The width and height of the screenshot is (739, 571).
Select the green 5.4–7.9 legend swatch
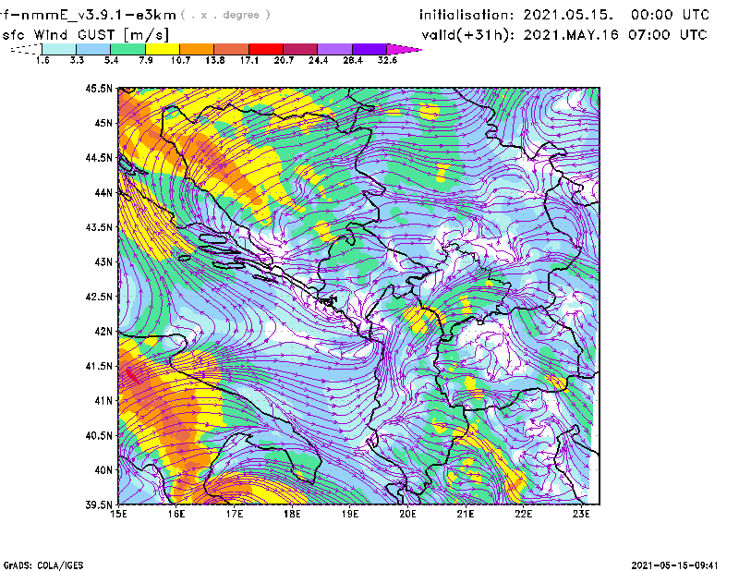pos(127,49)
